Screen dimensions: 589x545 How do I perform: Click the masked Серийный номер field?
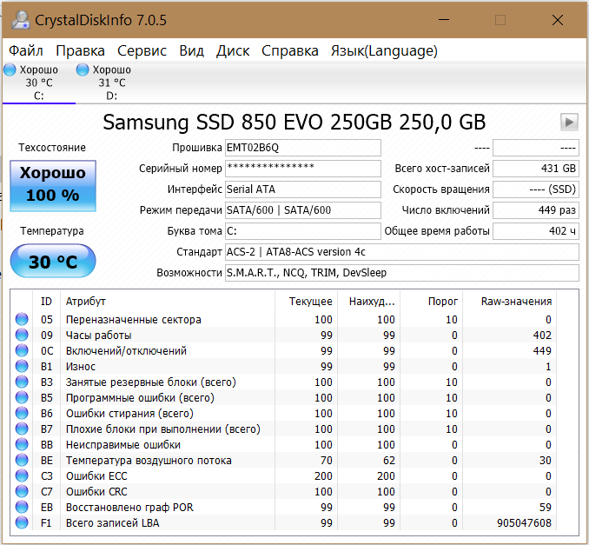303,169
